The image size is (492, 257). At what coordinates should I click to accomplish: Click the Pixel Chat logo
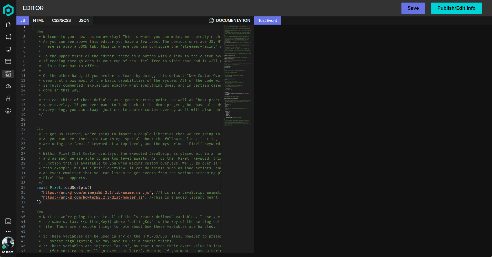click(8, 10)
